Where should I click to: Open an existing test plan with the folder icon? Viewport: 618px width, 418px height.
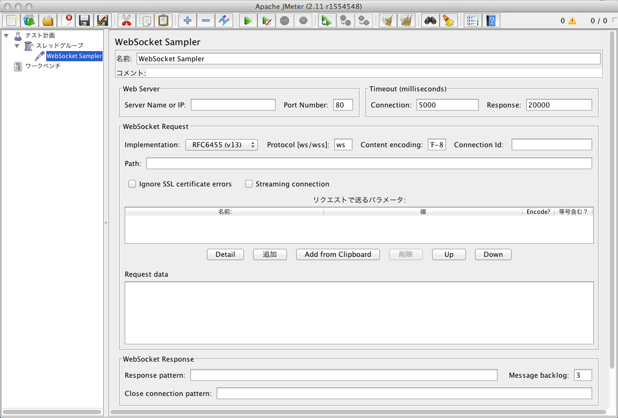click(48, 20)
